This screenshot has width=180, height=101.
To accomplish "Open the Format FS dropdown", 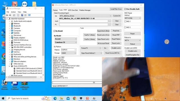I will (100, 48).
